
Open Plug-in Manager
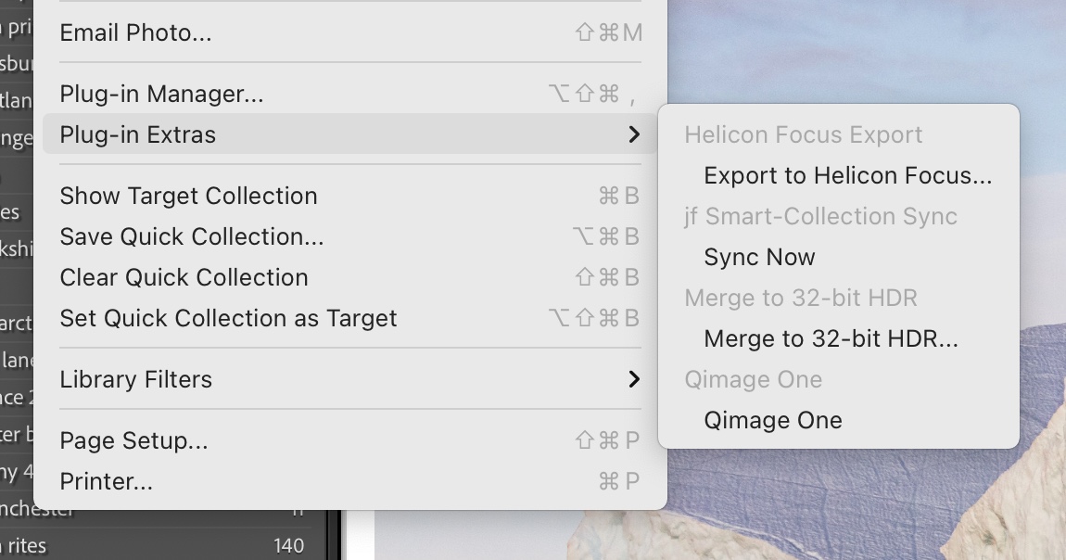[x=350, y=94]
